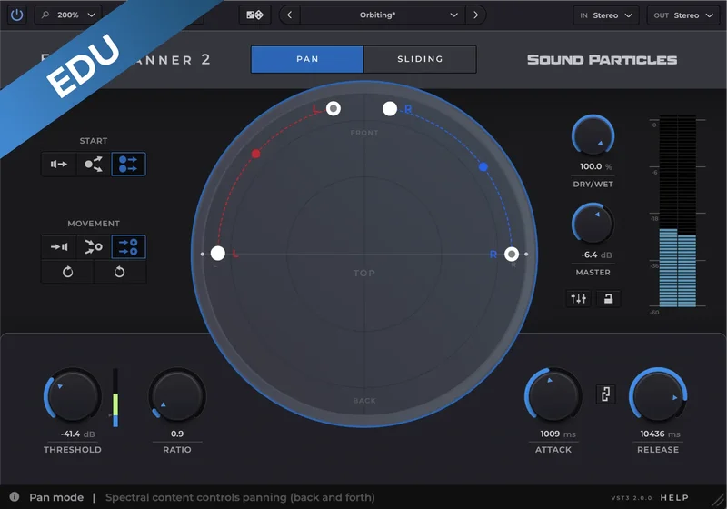Click left rotation direction icon under Movement
727x509 pixels.
point(67,272)
